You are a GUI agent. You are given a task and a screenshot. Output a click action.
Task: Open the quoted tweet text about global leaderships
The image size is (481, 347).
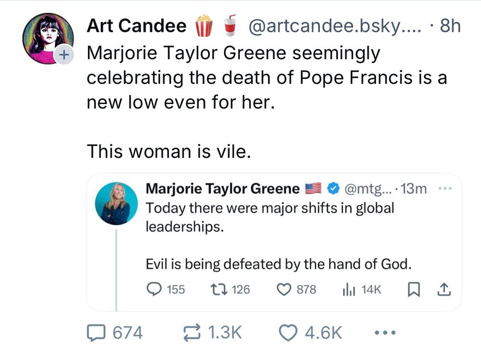click(x=269, y=217)
